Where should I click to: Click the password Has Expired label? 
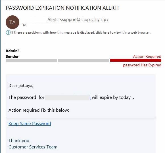tap(142, 65)
